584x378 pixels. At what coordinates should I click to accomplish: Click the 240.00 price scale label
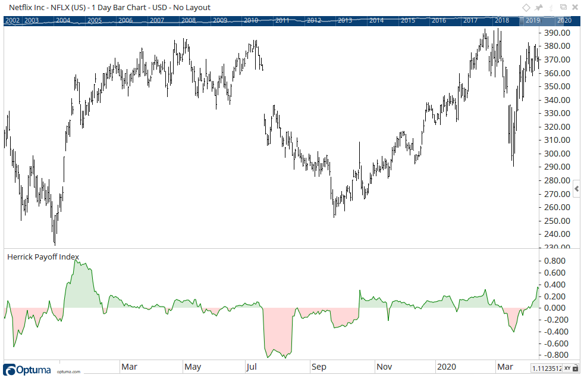557,234
